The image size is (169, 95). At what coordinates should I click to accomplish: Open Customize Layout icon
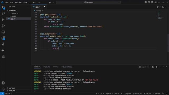click(x=156, y=2)
